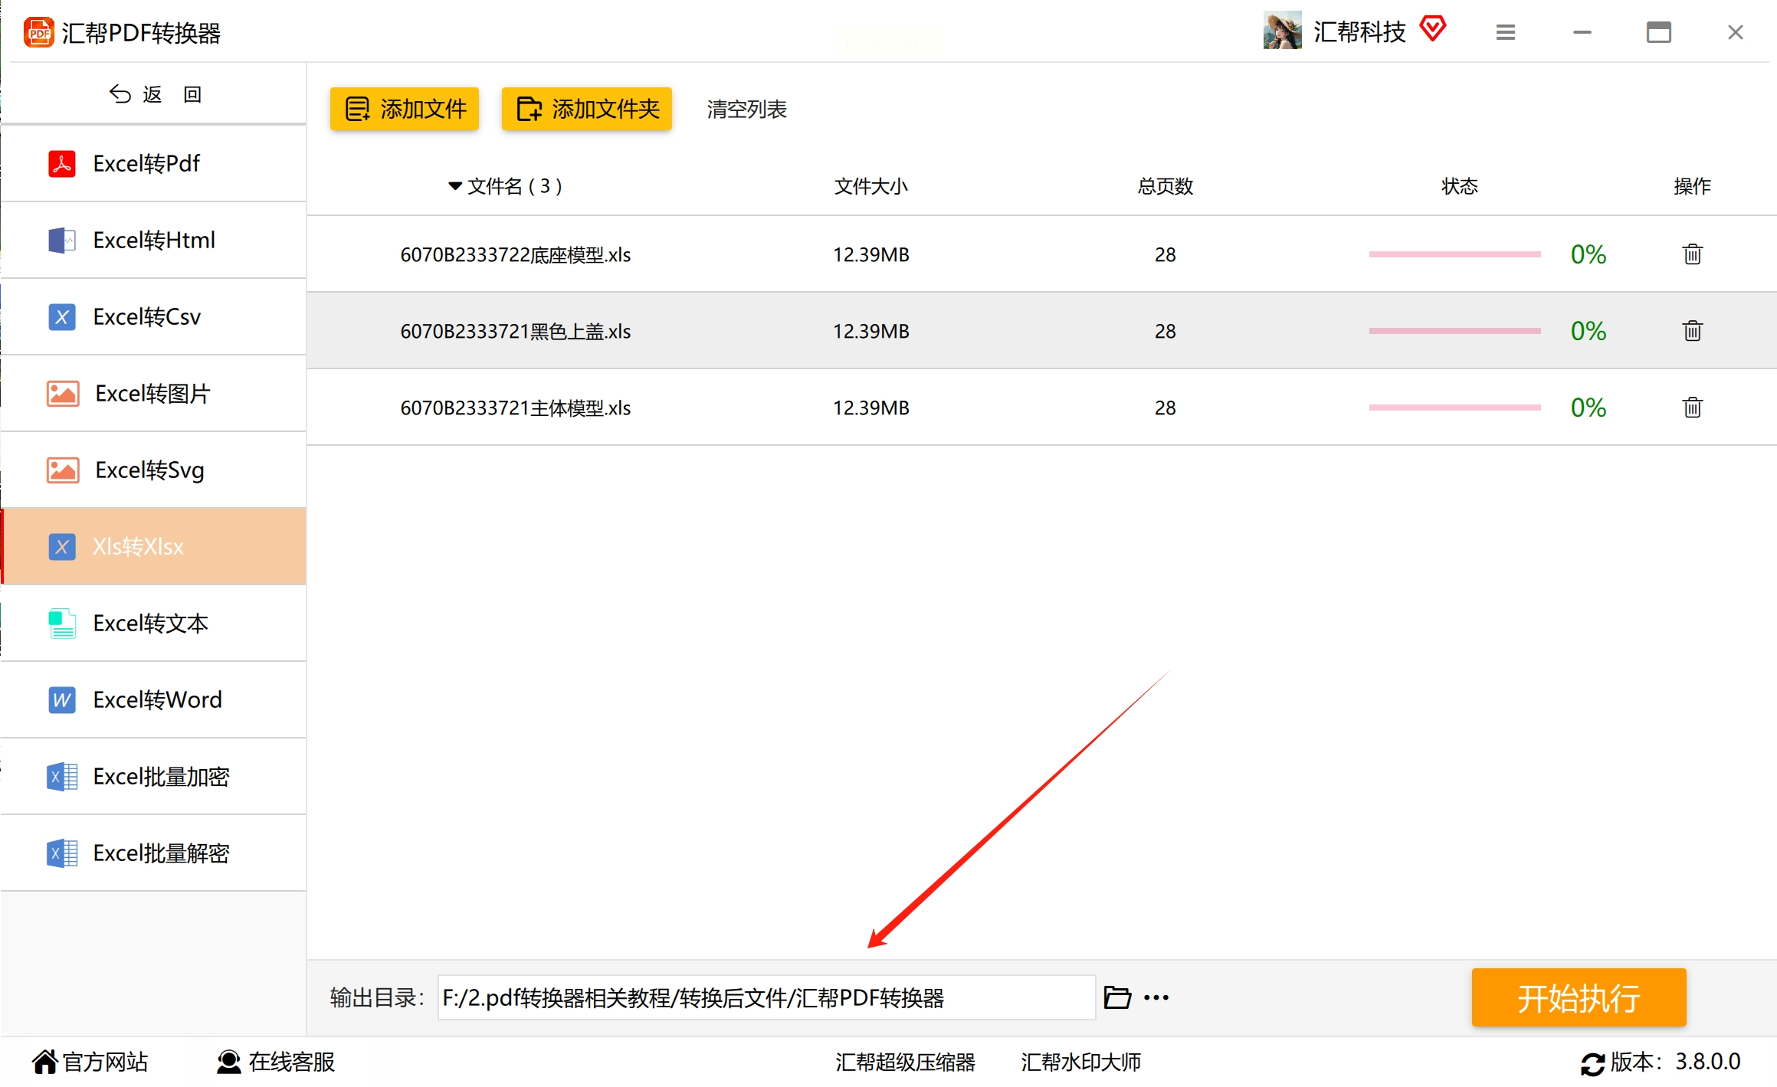Check for updates via version refresh icon
Viewport: 1777px width, 1087px height.
pos(1592,1063)
